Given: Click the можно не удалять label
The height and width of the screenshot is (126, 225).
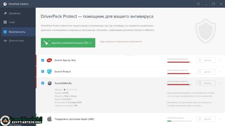Looking at the screenshot, I should click(x=176, y=118).
